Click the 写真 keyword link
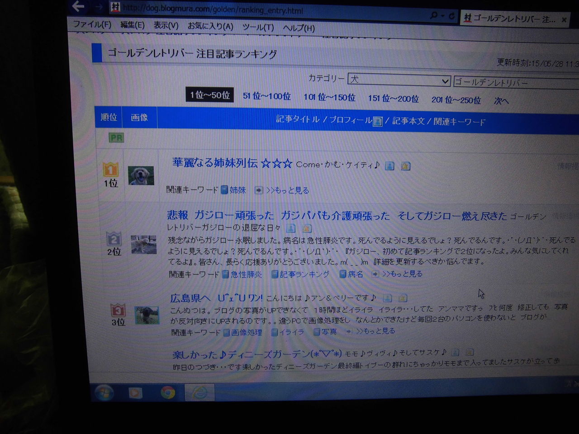This screenshot has height=434, width=579. point(329,332)
